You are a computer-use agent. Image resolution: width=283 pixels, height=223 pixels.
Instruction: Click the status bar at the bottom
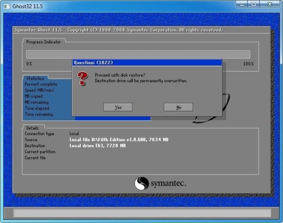141,213
